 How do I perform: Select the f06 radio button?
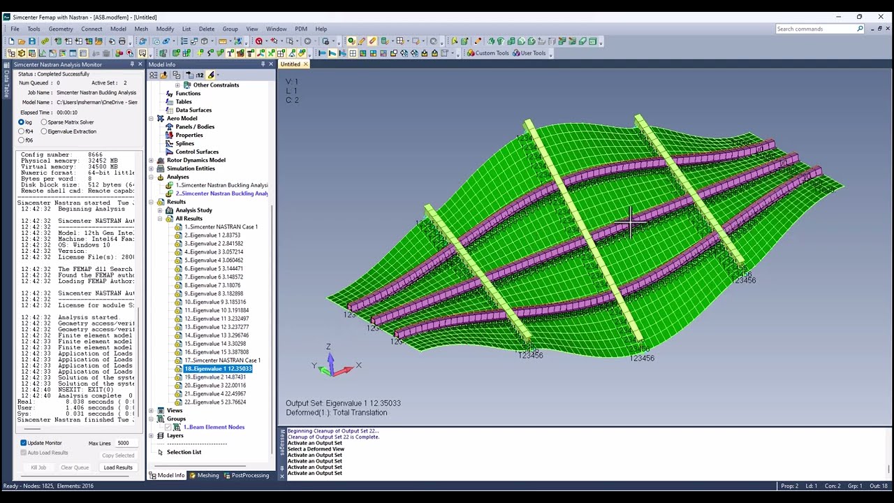[x=22, y=140]
